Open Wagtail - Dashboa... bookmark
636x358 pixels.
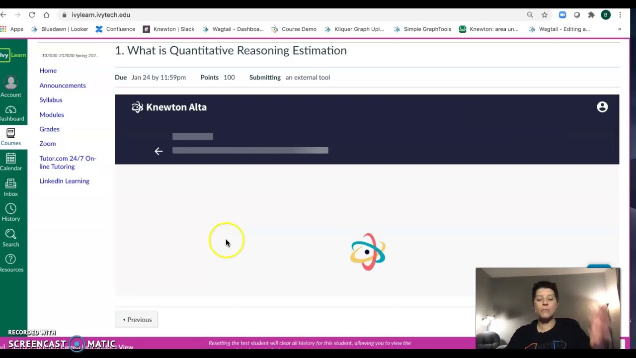233,29
